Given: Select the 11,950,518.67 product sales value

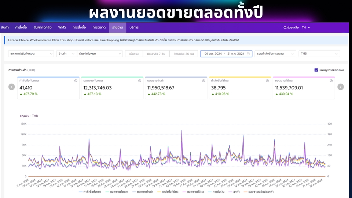Looking at the screenshot, I should [161, 88].
